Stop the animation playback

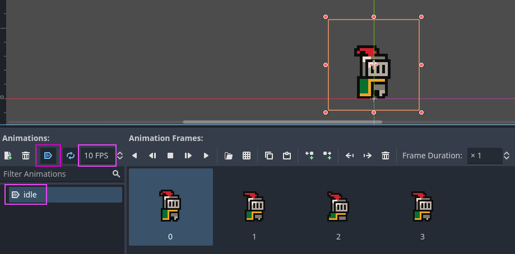(x=170, y=156)
